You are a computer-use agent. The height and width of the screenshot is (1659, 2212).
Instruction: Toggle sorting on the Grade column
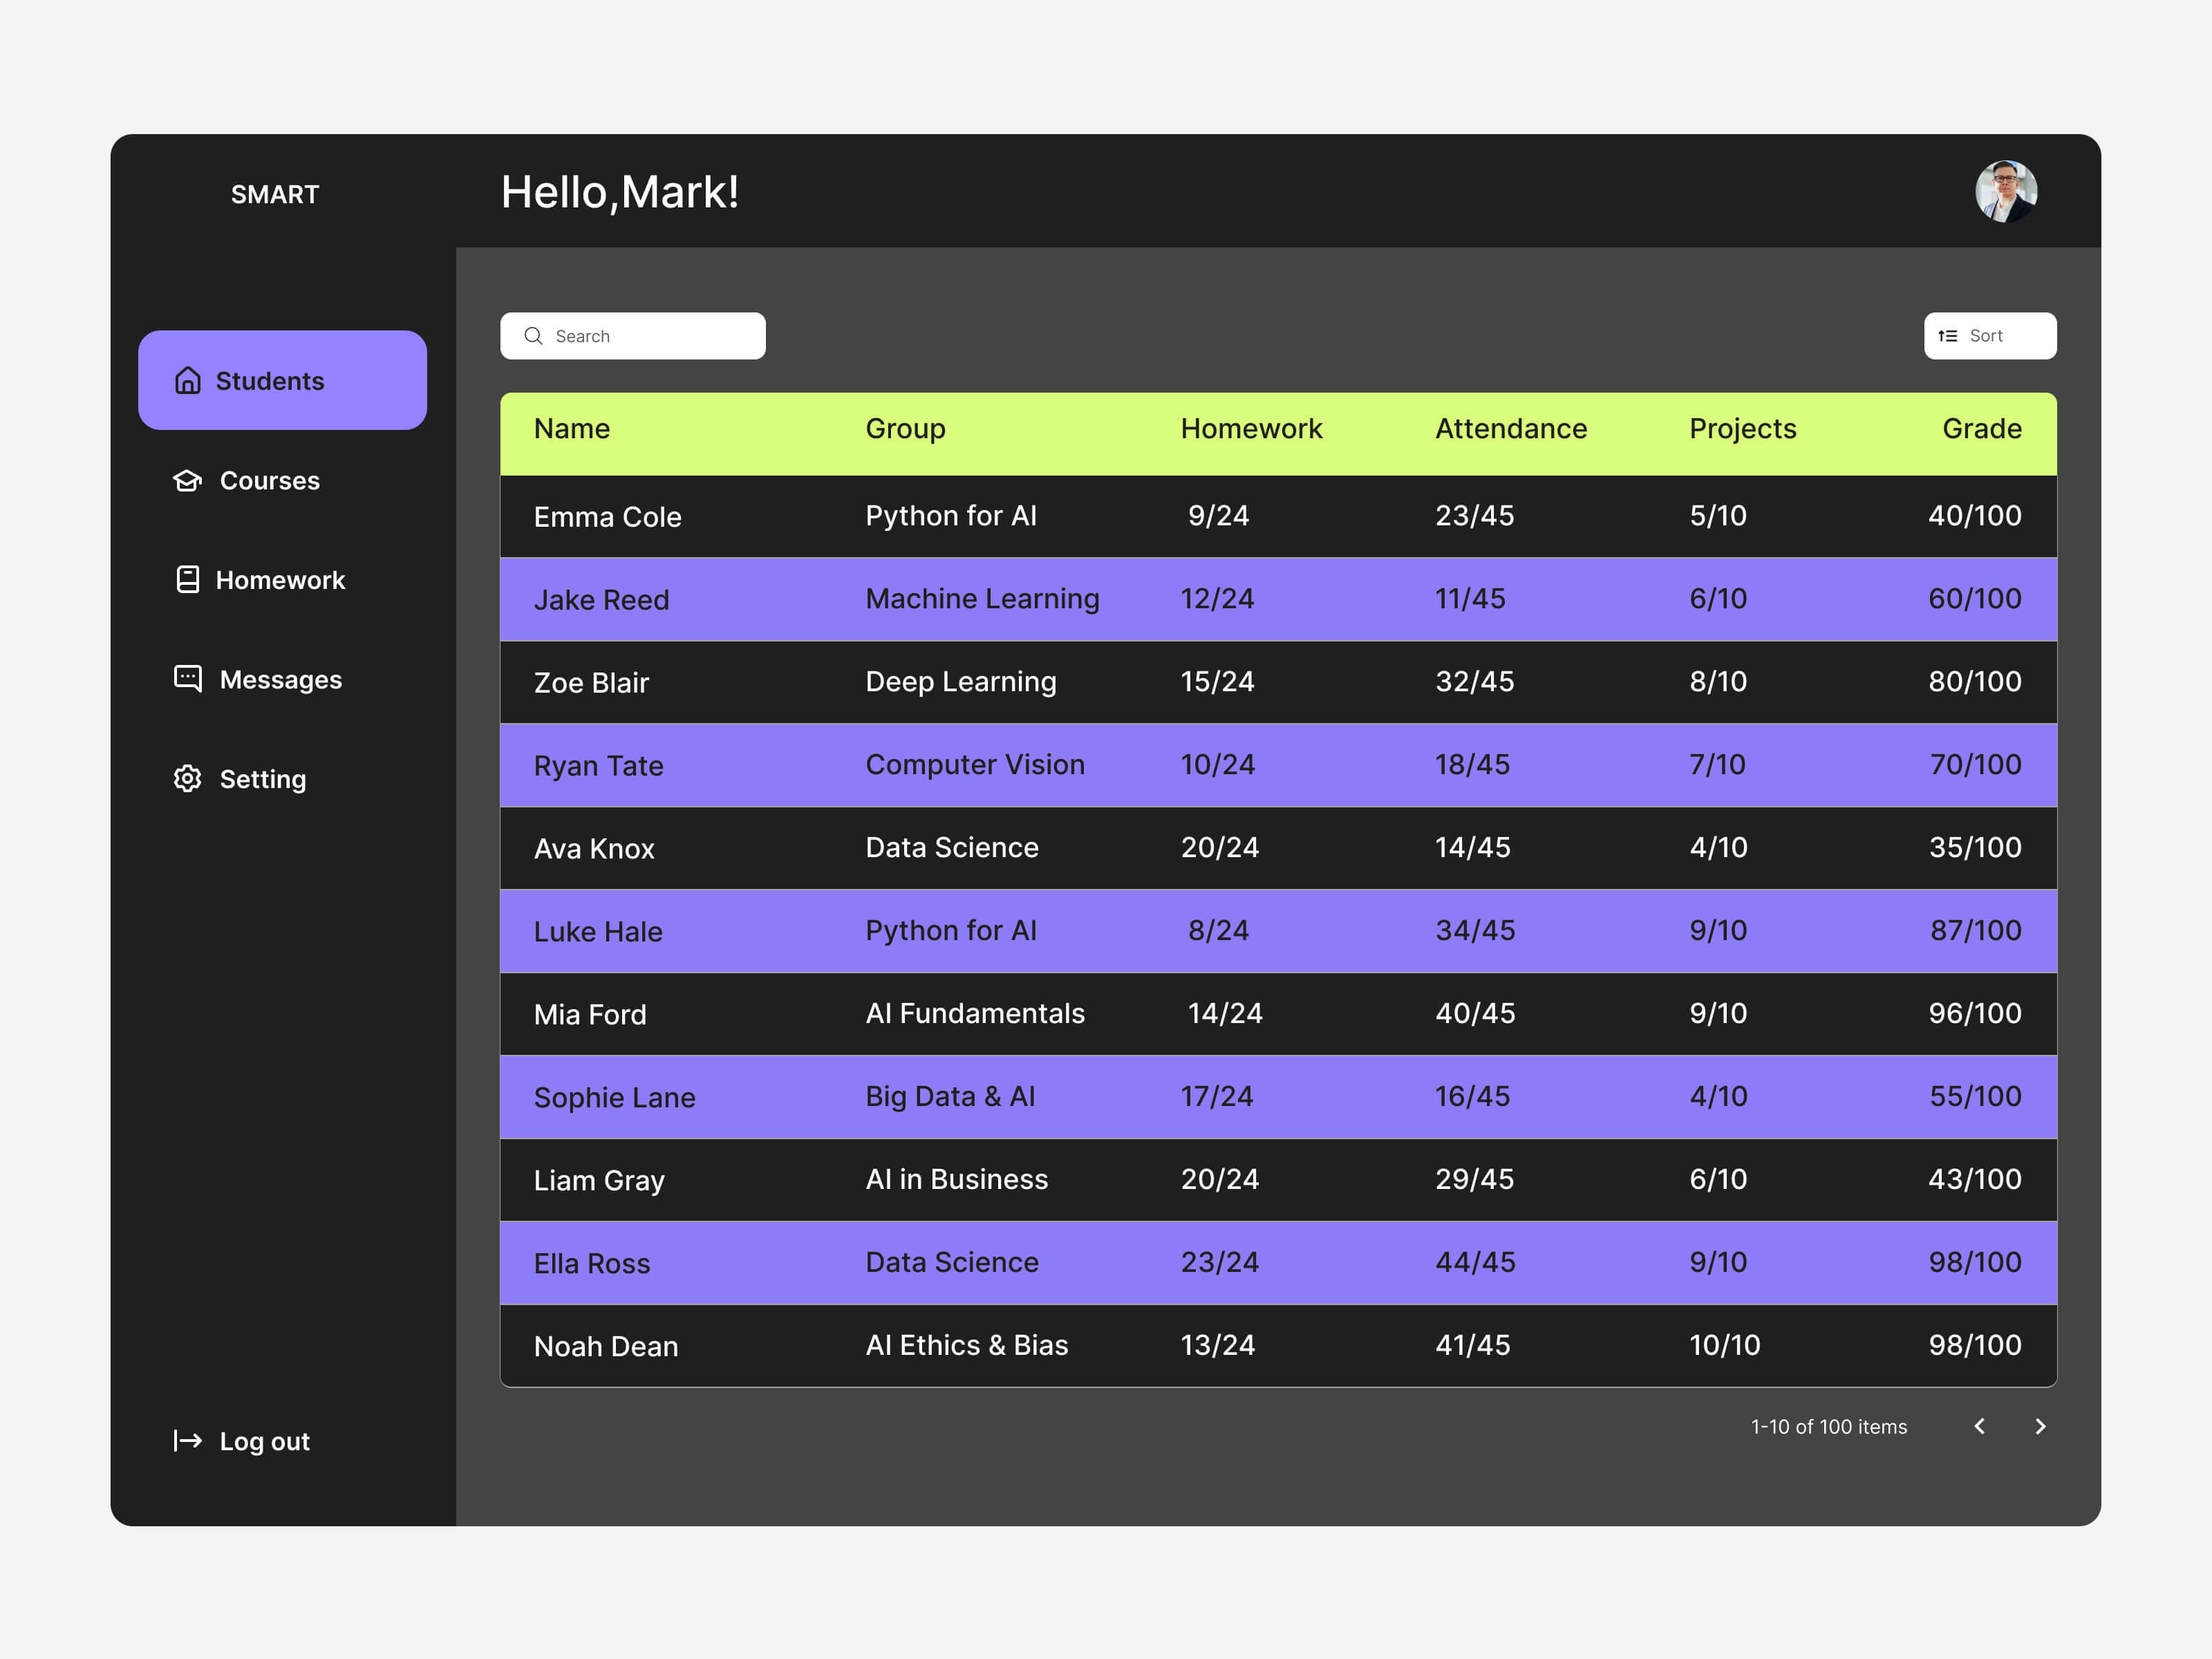(x=1981, y=428)
